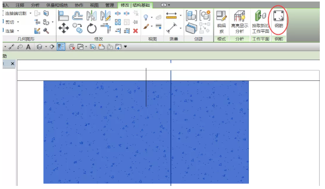The image size is (325, 189).
Task: Click the Hide in View lightbulb icon
Action: pos(146,17)
